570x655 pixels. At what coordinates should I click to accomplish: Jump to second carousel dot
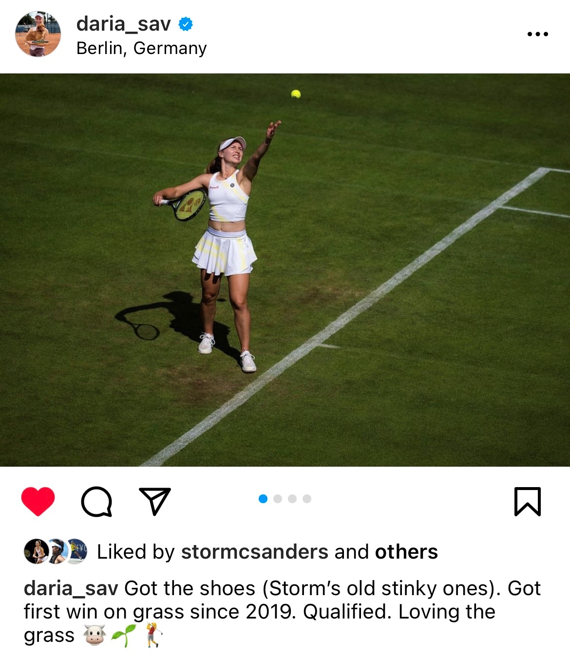click(x=278, y=499)
